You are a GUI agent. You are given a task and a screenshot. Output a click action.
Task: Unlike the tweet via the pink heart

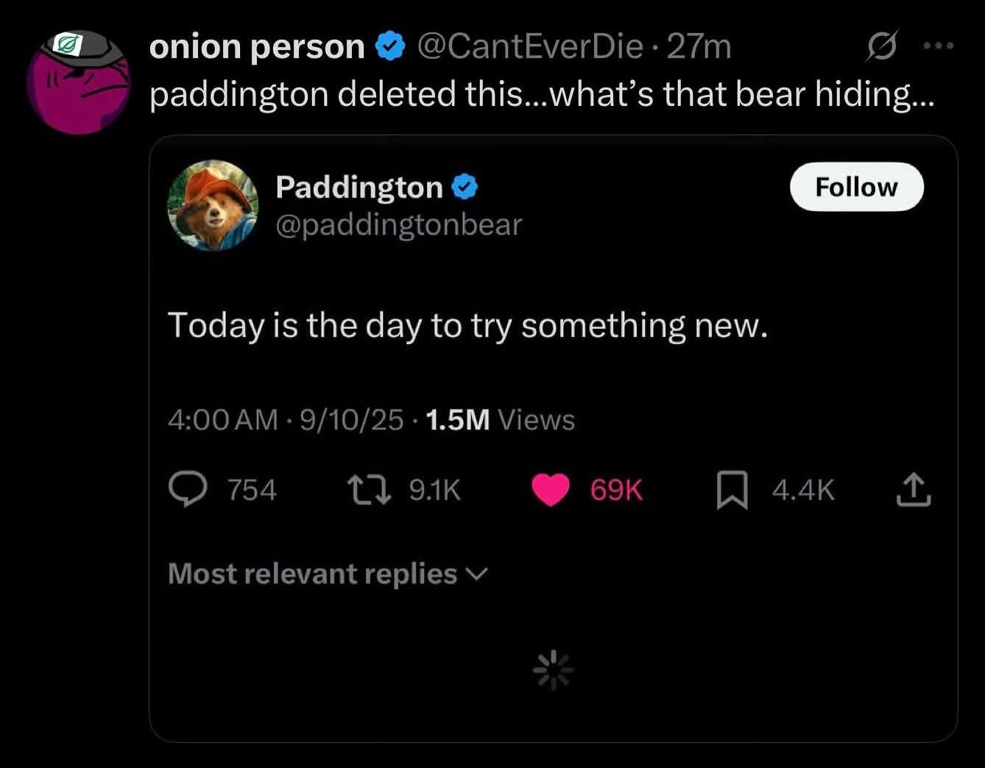click(x=551, y=490)
